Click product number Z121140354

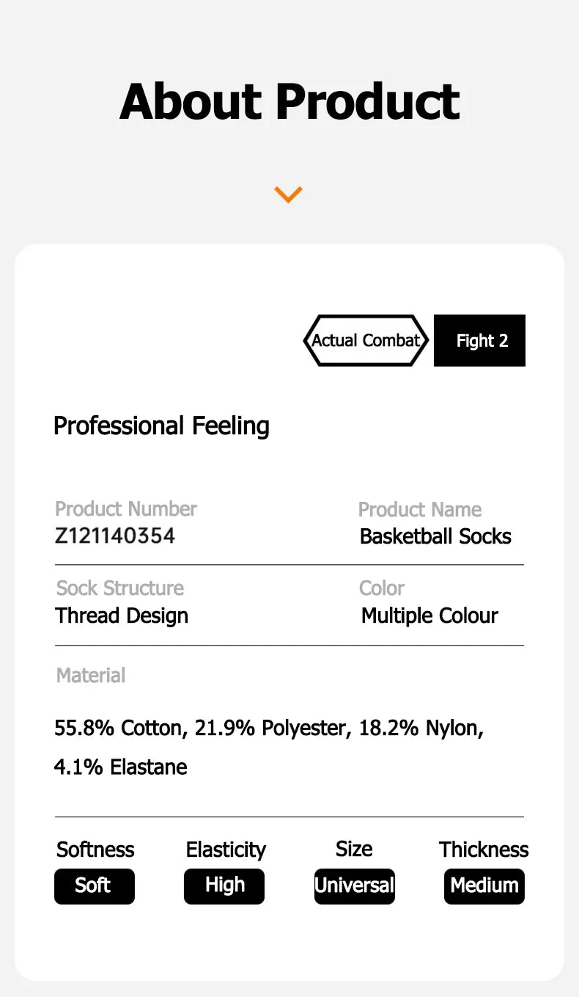click(115, 536)
